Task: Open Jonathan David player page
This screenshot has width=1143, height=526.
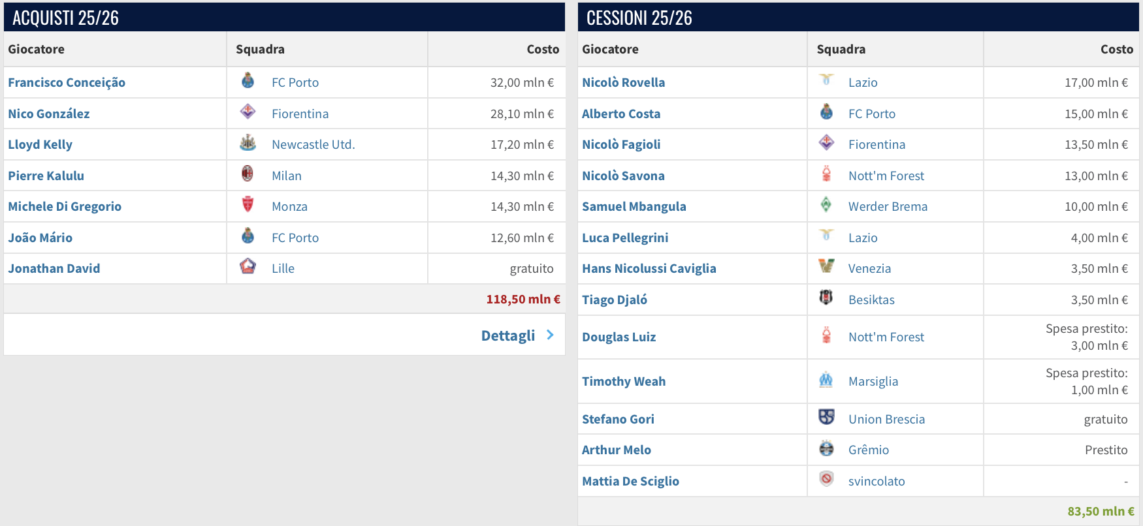Action: [x=54, y=268]
